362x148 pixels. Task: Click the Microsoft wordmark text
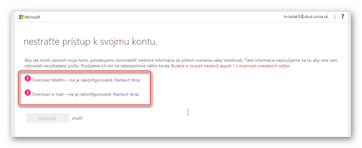pos(32,17)
